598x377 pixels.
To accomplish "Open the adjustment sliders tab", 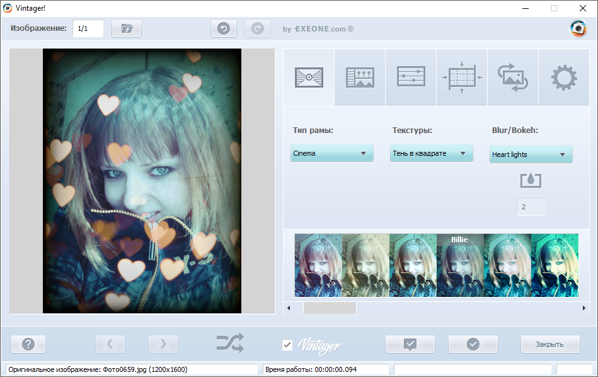I will [x=411, y=78].
